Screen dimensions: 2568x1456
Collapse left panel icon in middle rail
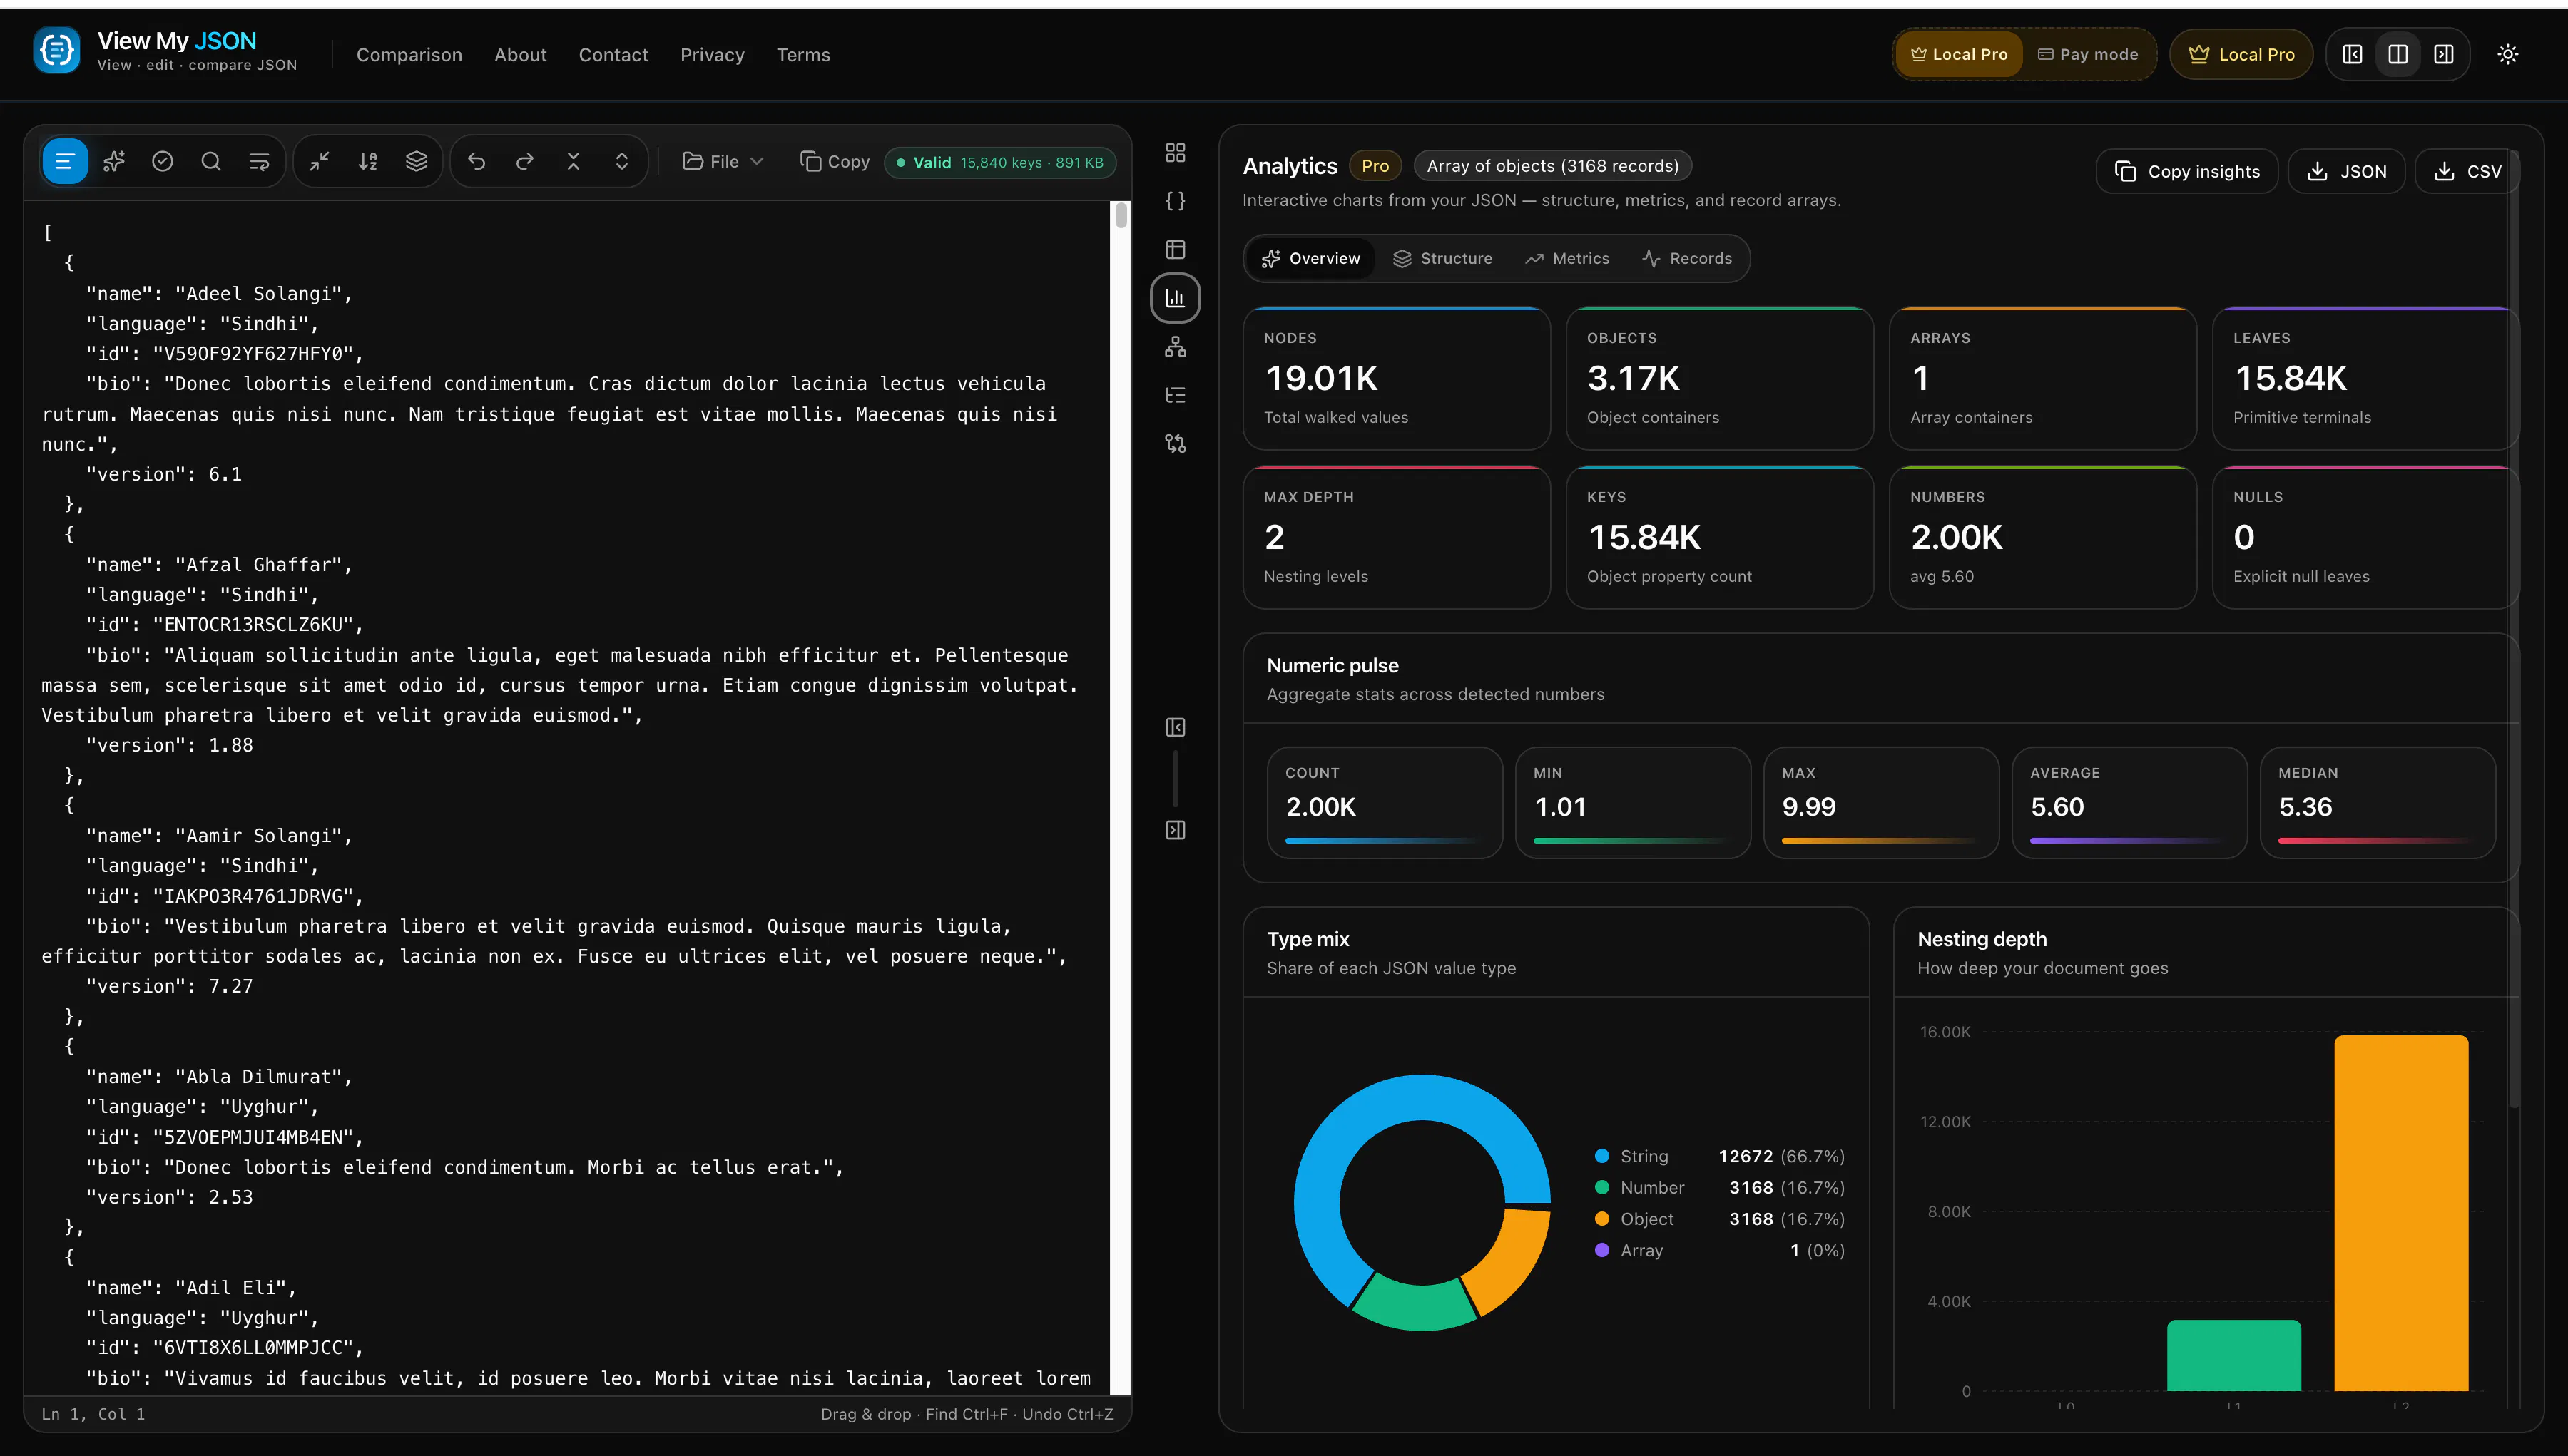tap(1176, 727)
